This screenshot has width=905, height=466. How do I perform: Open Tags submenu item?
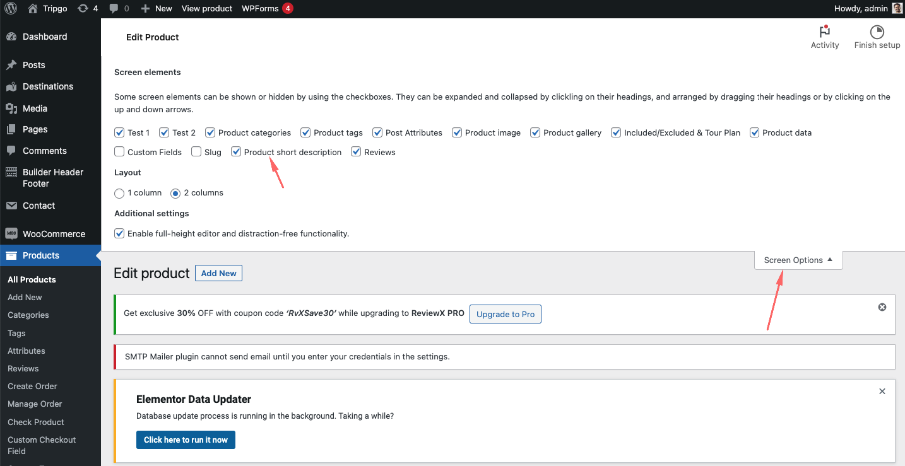tap(16, 333)
